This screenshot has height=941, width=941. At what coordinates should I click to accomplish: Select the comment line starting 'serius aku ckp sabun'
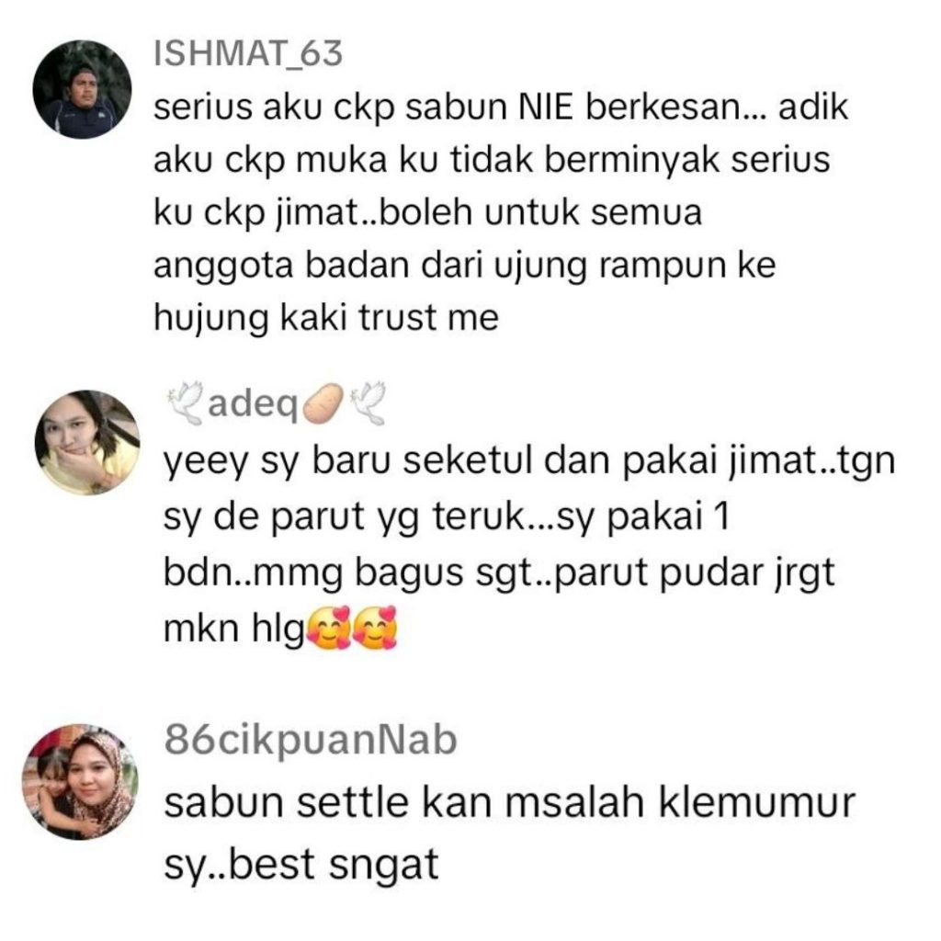coord(501,108)
